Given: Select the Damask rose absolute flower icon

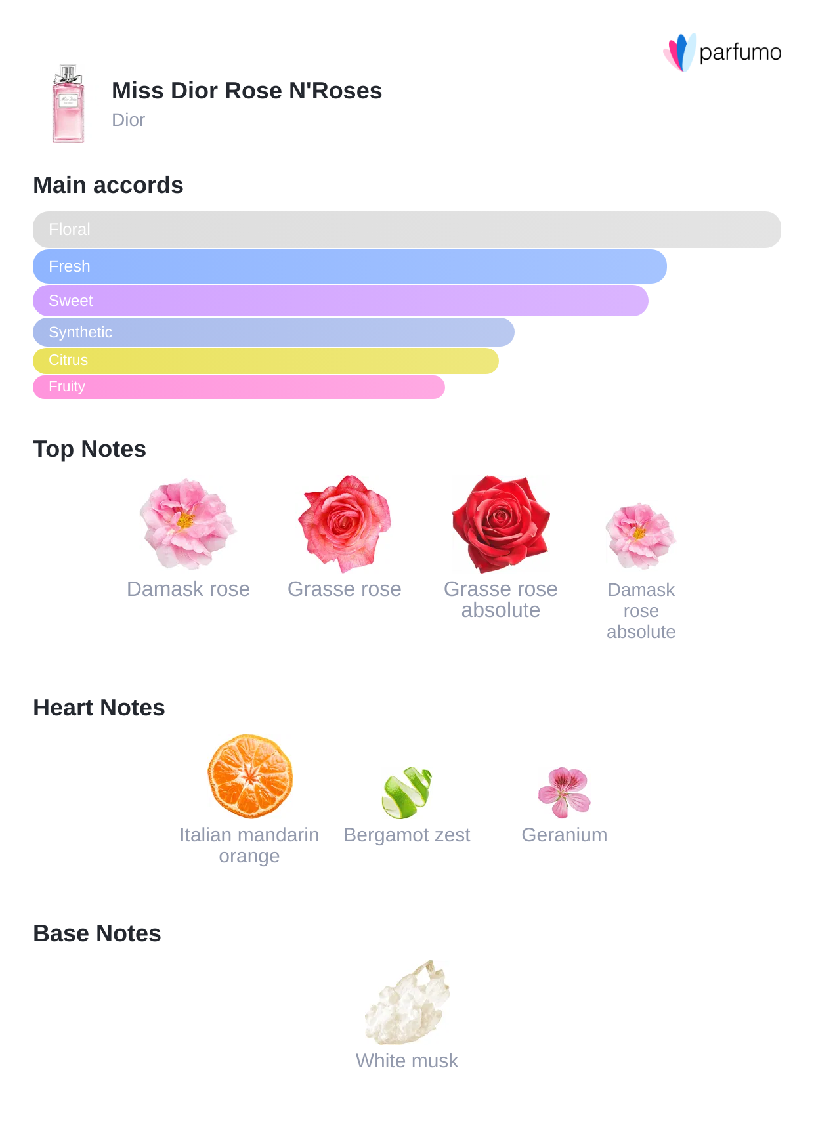Looking at the screenshot, I should [641, 536].
